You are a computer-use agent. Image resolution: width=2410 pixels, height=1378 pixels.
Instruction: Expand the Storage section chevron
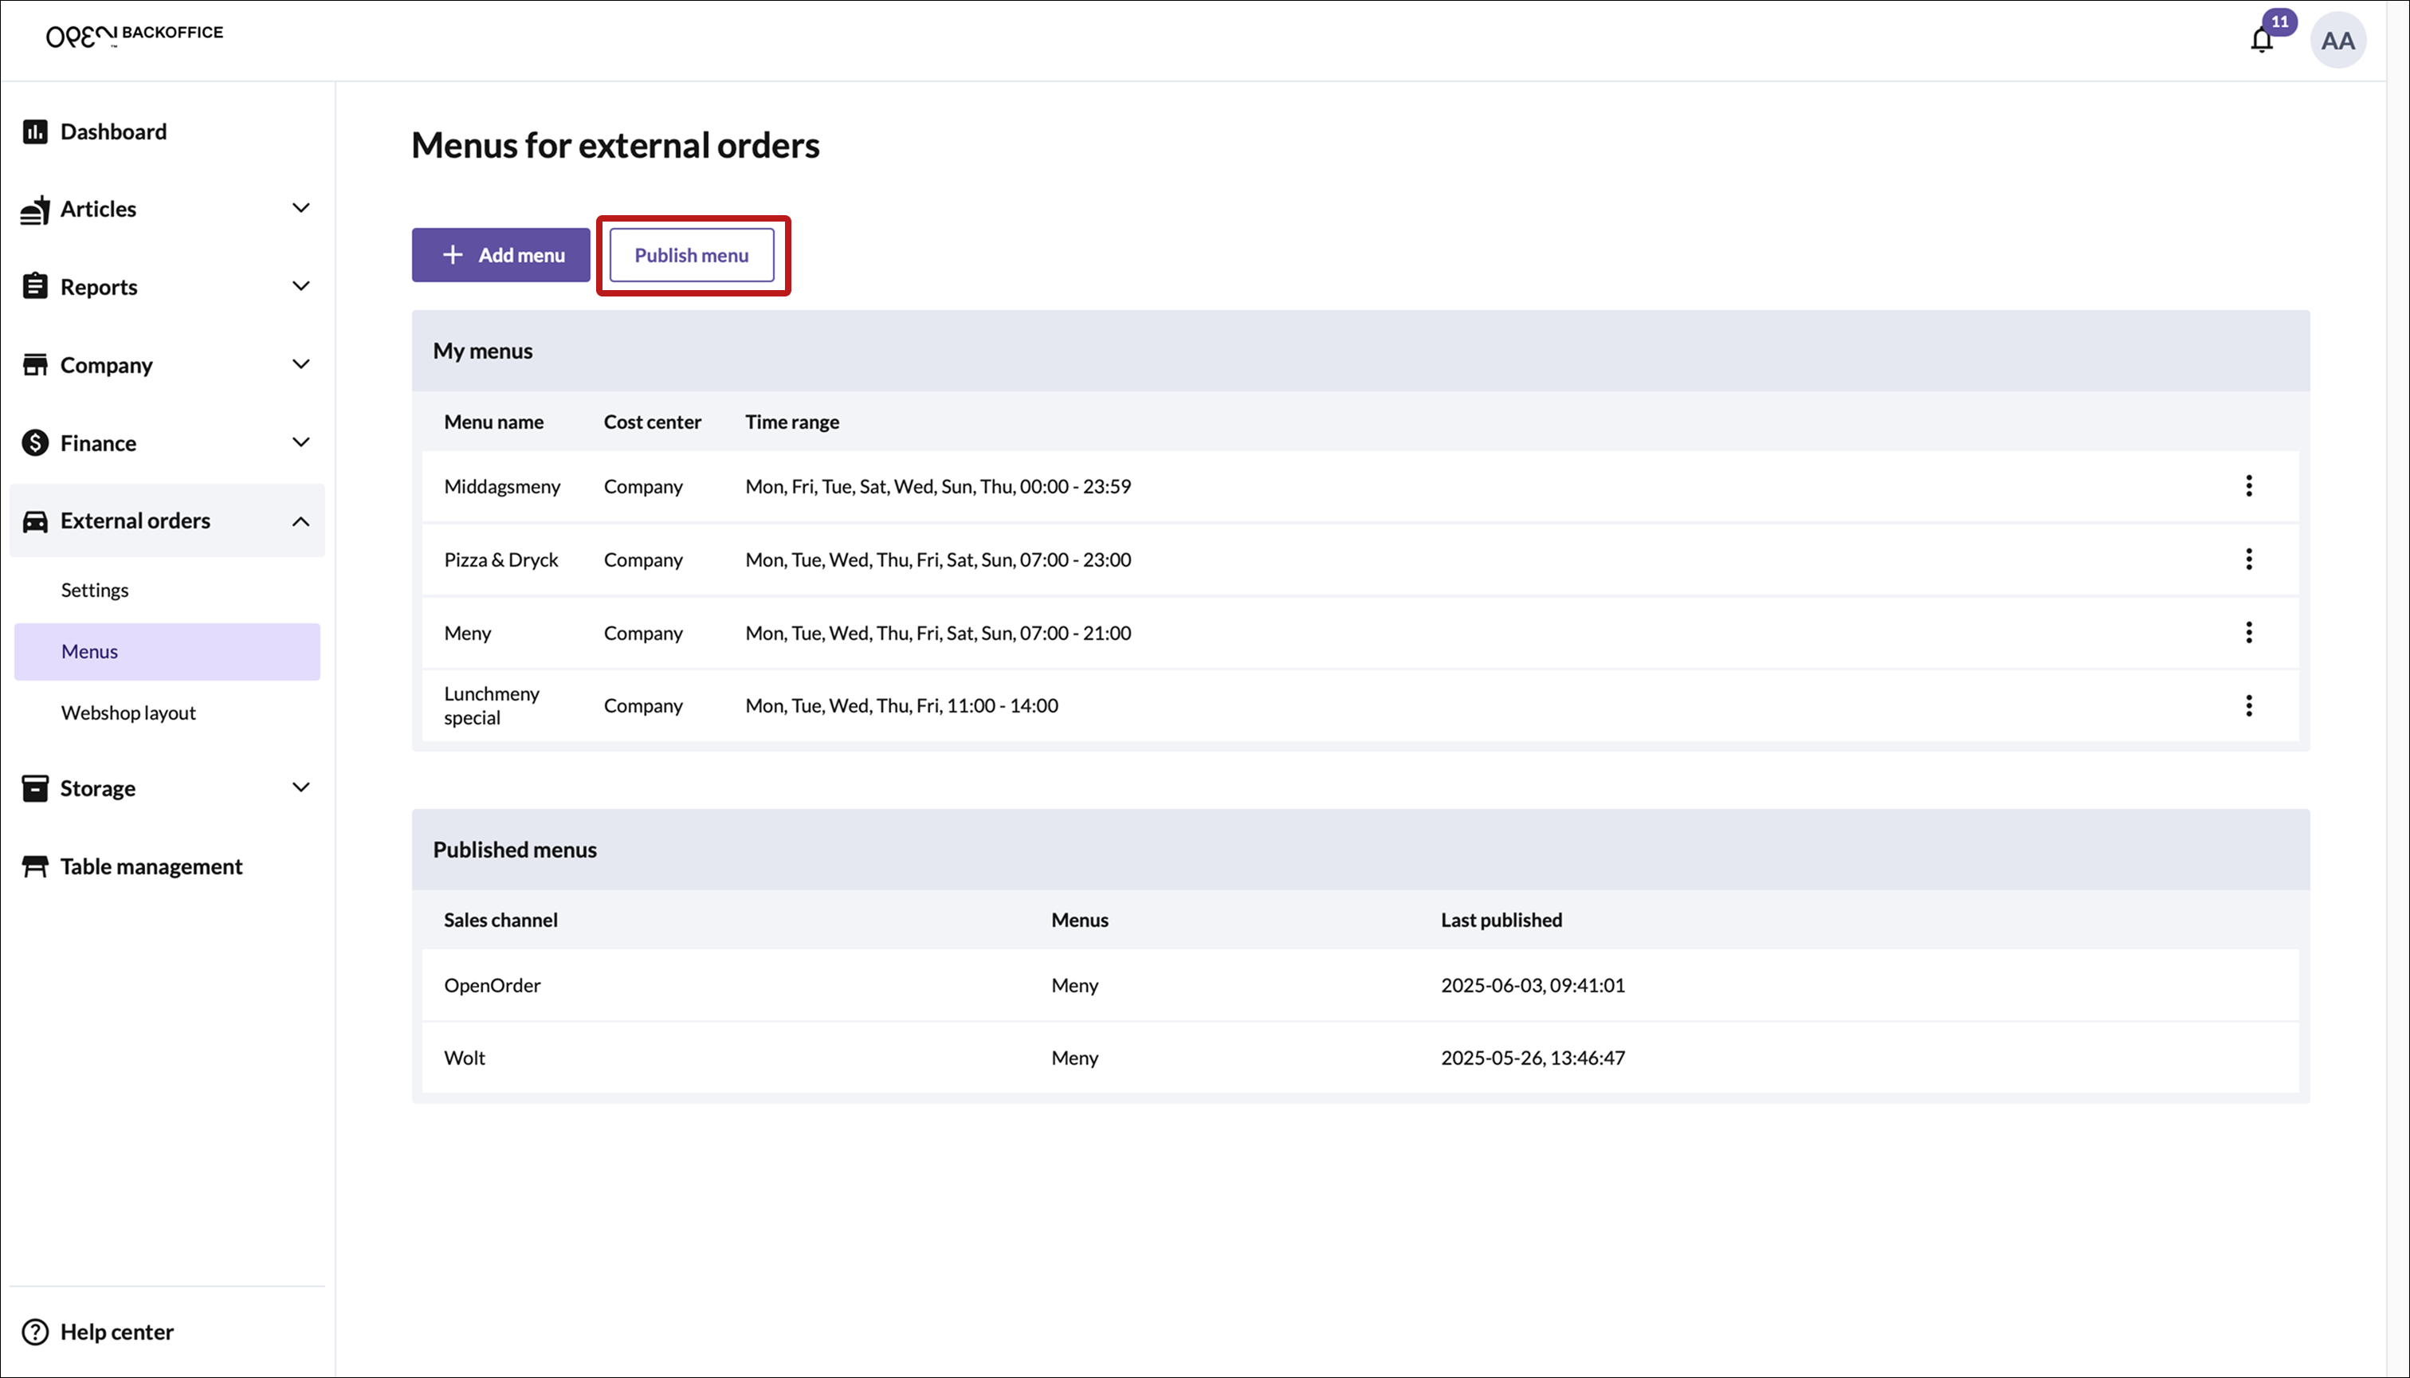point(301,787)
